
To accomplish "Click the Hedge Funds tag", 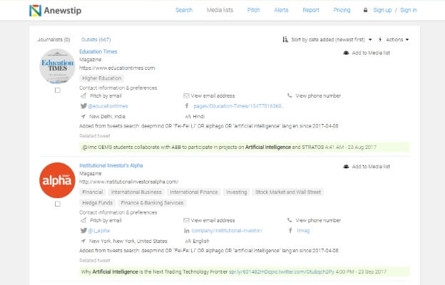I will pyautogui.click(x=97, y=203).
